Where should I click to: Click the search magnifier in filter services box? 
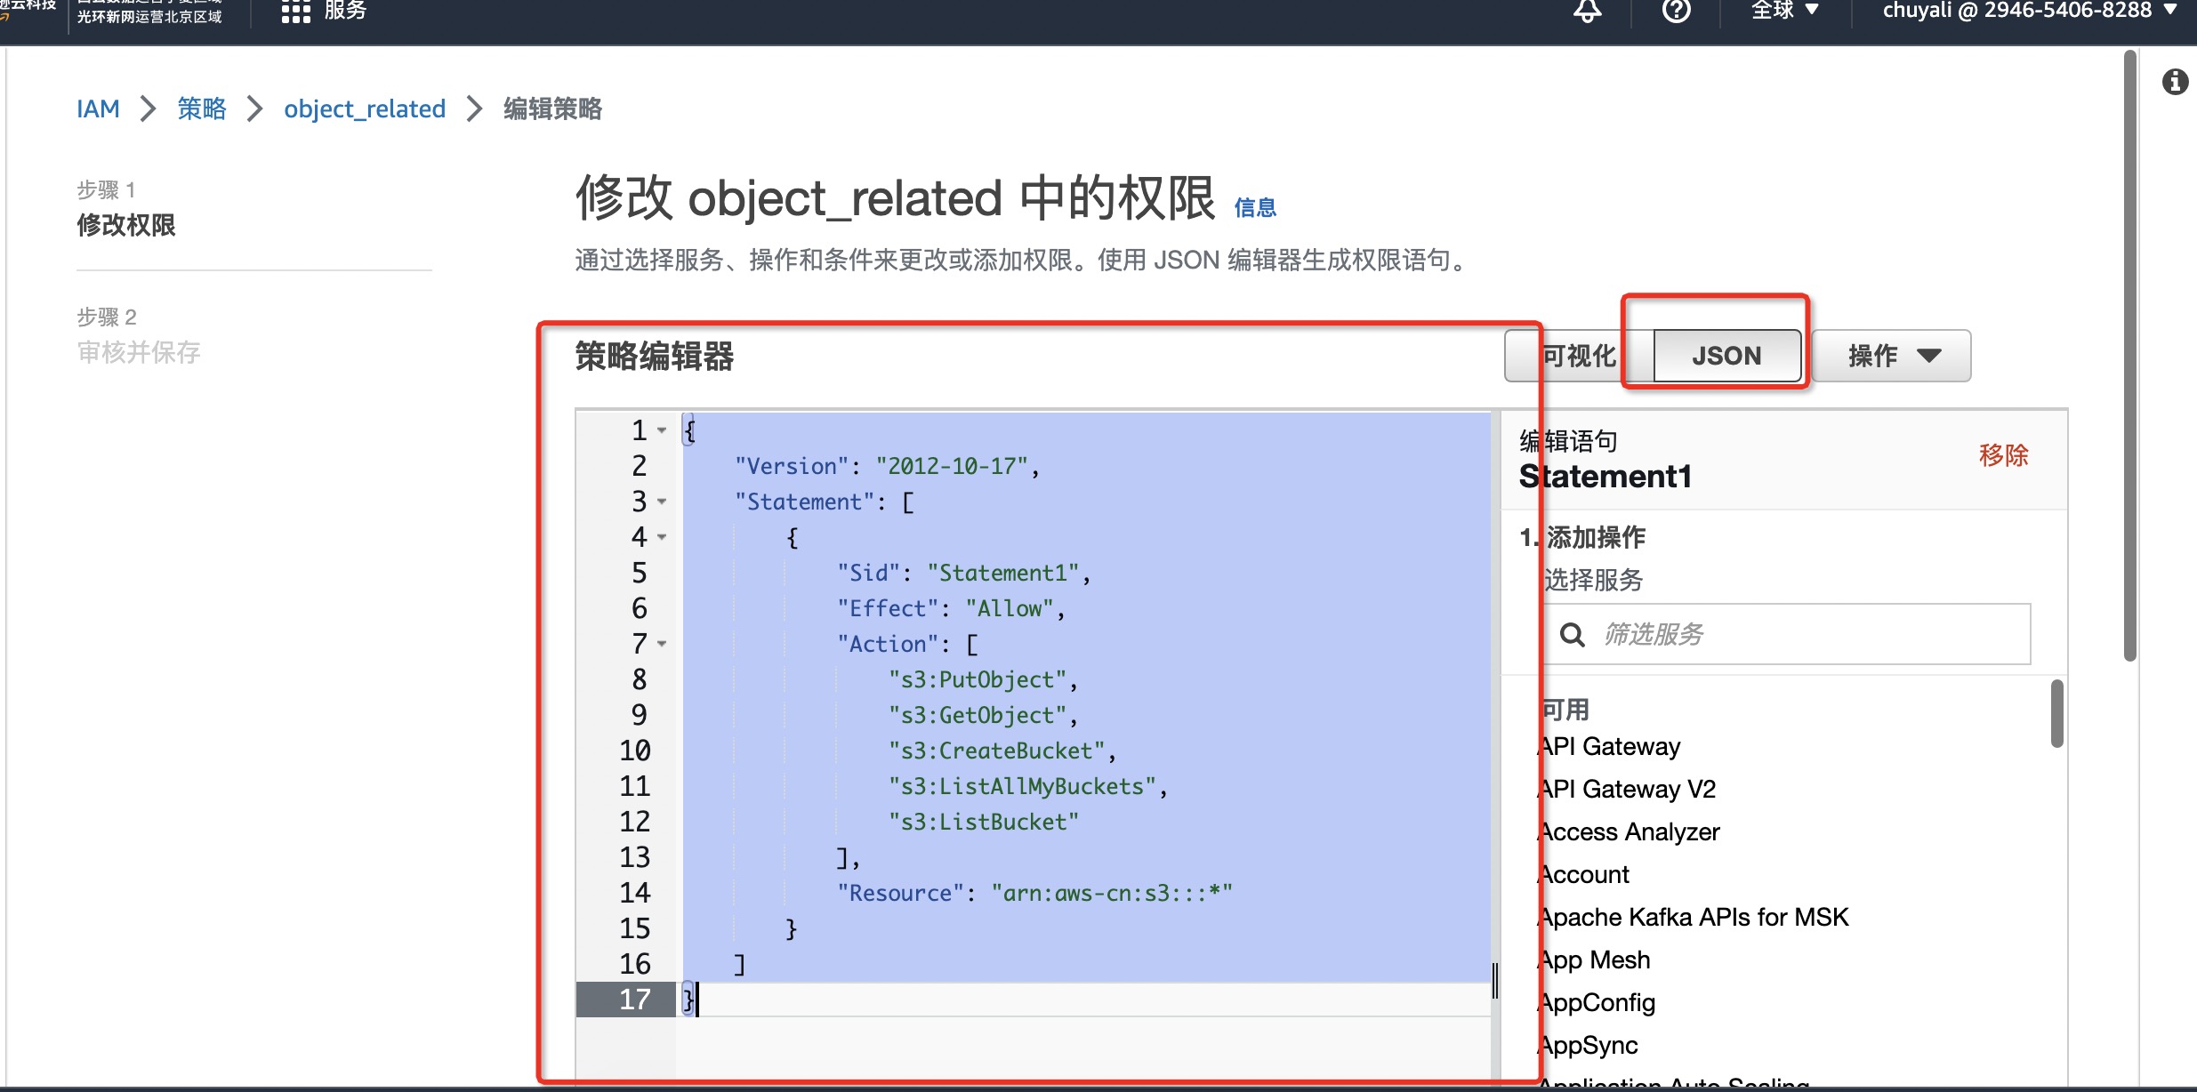click(x=1572, y=635)
